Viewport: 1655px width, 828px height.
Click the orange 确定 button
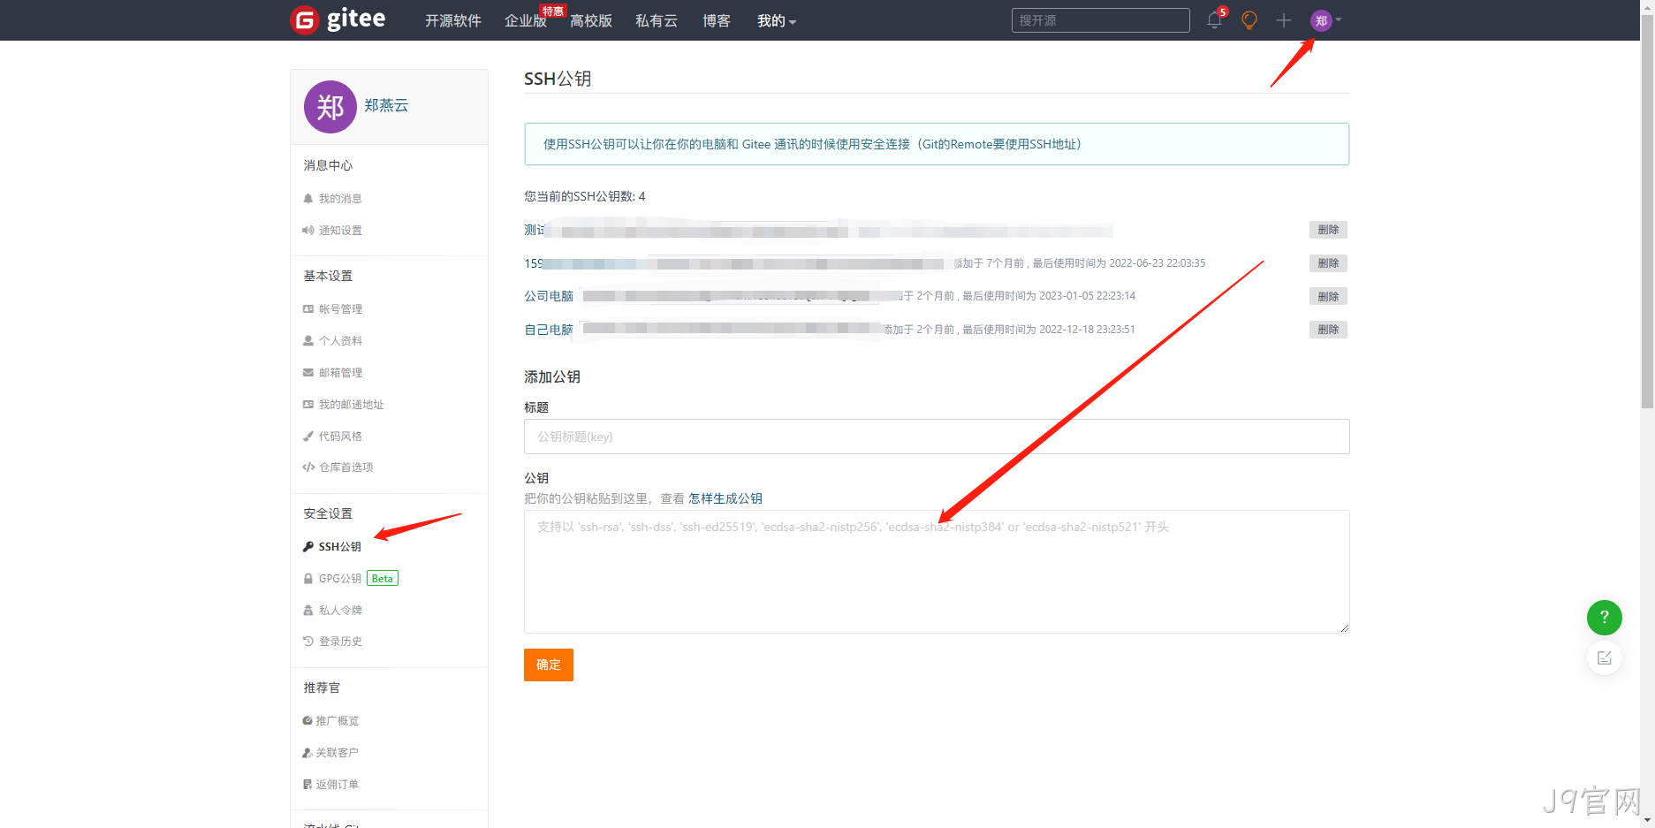click(549, 665)
